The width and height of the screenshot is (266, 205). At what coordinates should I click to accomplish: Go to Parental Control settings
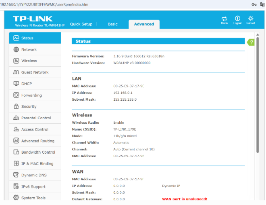[36, 118]
